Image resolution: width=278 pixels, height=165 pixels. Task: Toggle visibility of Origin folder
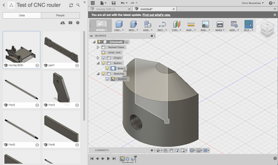[x=103, y=58]
